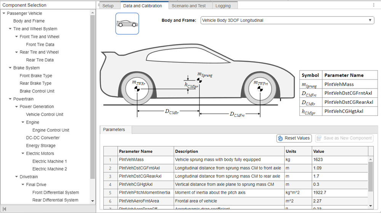
Task: Select the Parameters tab
Action: [x=114, y=130]
